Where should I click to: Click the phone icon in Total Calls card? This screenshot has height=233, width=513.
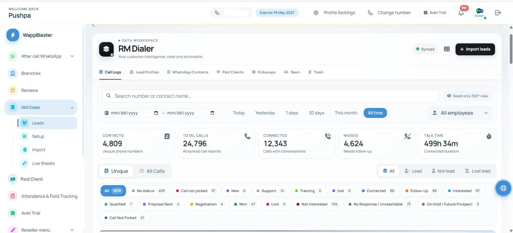(x=248, y=136)
